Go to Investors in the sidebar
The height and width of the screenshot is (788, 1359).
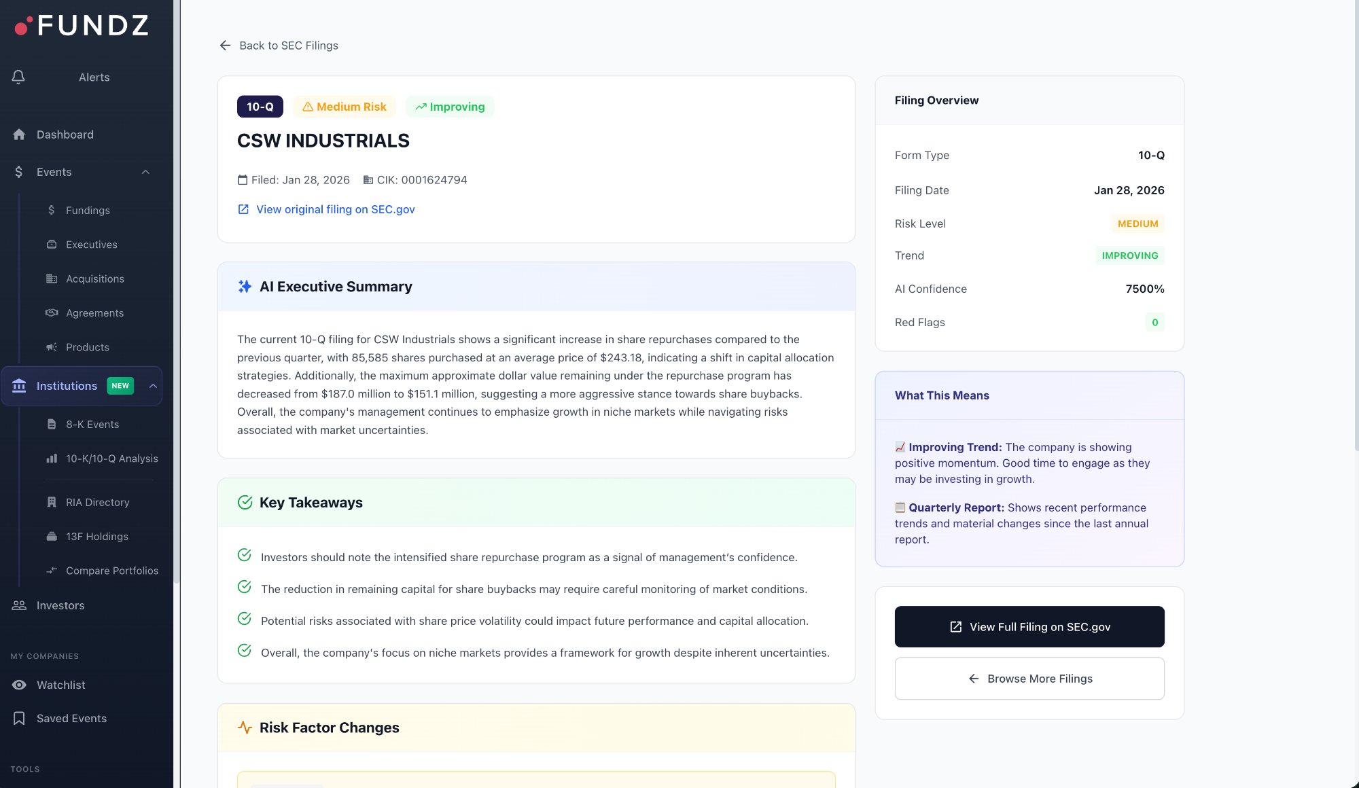pos(60,605)
